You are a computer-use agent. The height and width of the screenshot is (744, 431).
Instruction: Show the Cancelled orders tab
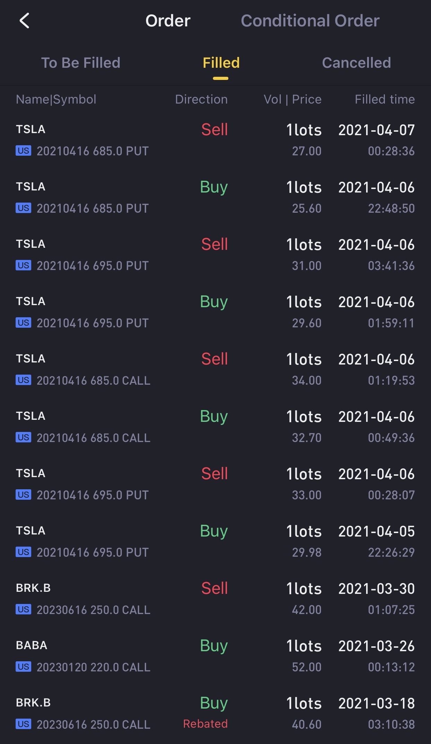[x=356, y=63]
